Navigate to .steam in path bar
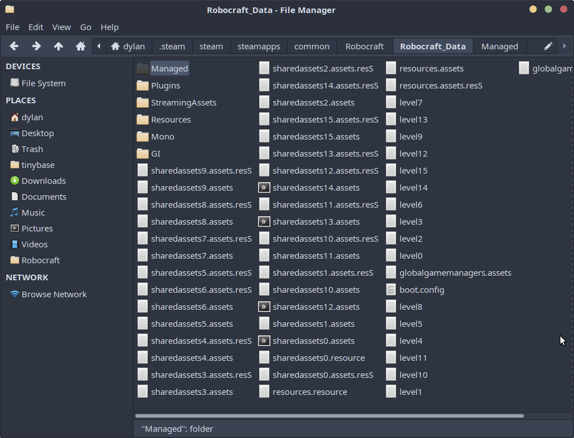This screenshot has width=574, height=438. (x=172, y=47)
